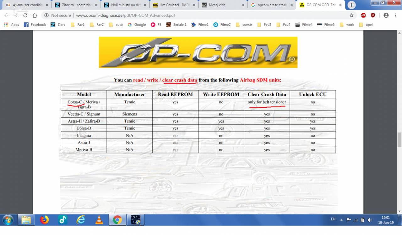Click the OP-COM logo banner
The image size is (402, 235).
click(198, 52)
